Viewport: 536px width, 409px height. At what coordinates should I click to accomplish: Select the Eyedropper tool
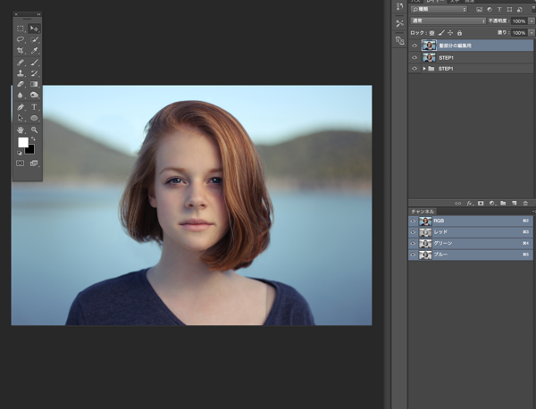click(34, 51)
